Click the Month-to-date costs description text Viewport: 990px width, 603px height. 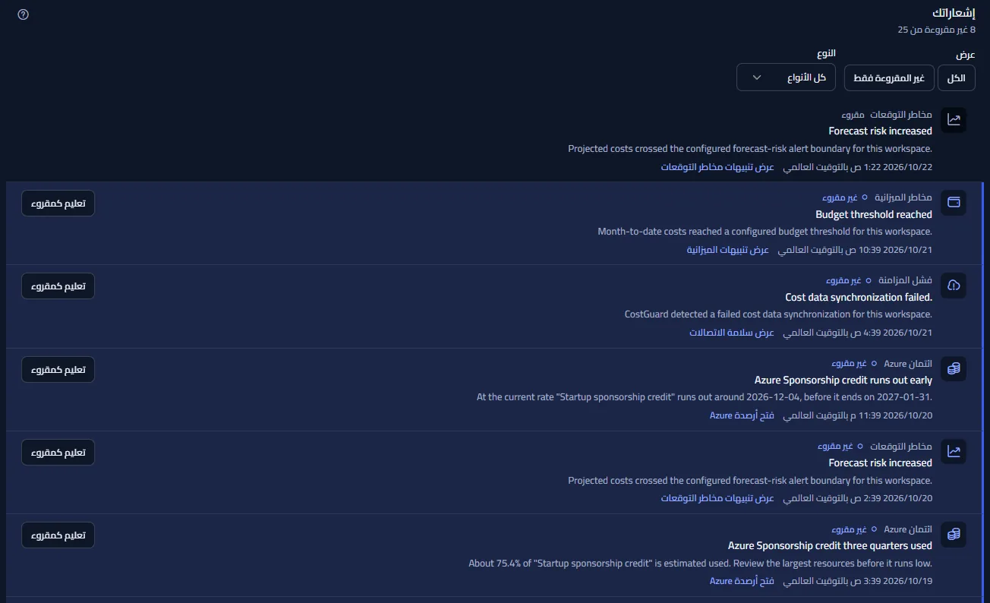point(765,232)
